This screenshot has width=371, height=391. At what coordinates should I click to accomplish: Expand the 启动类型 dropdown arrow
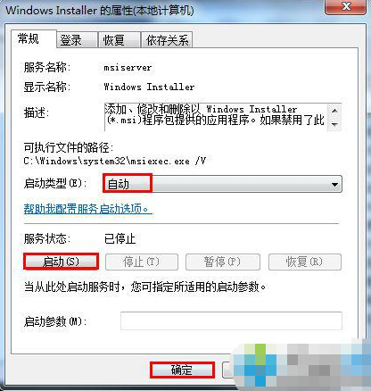[334, 185]
